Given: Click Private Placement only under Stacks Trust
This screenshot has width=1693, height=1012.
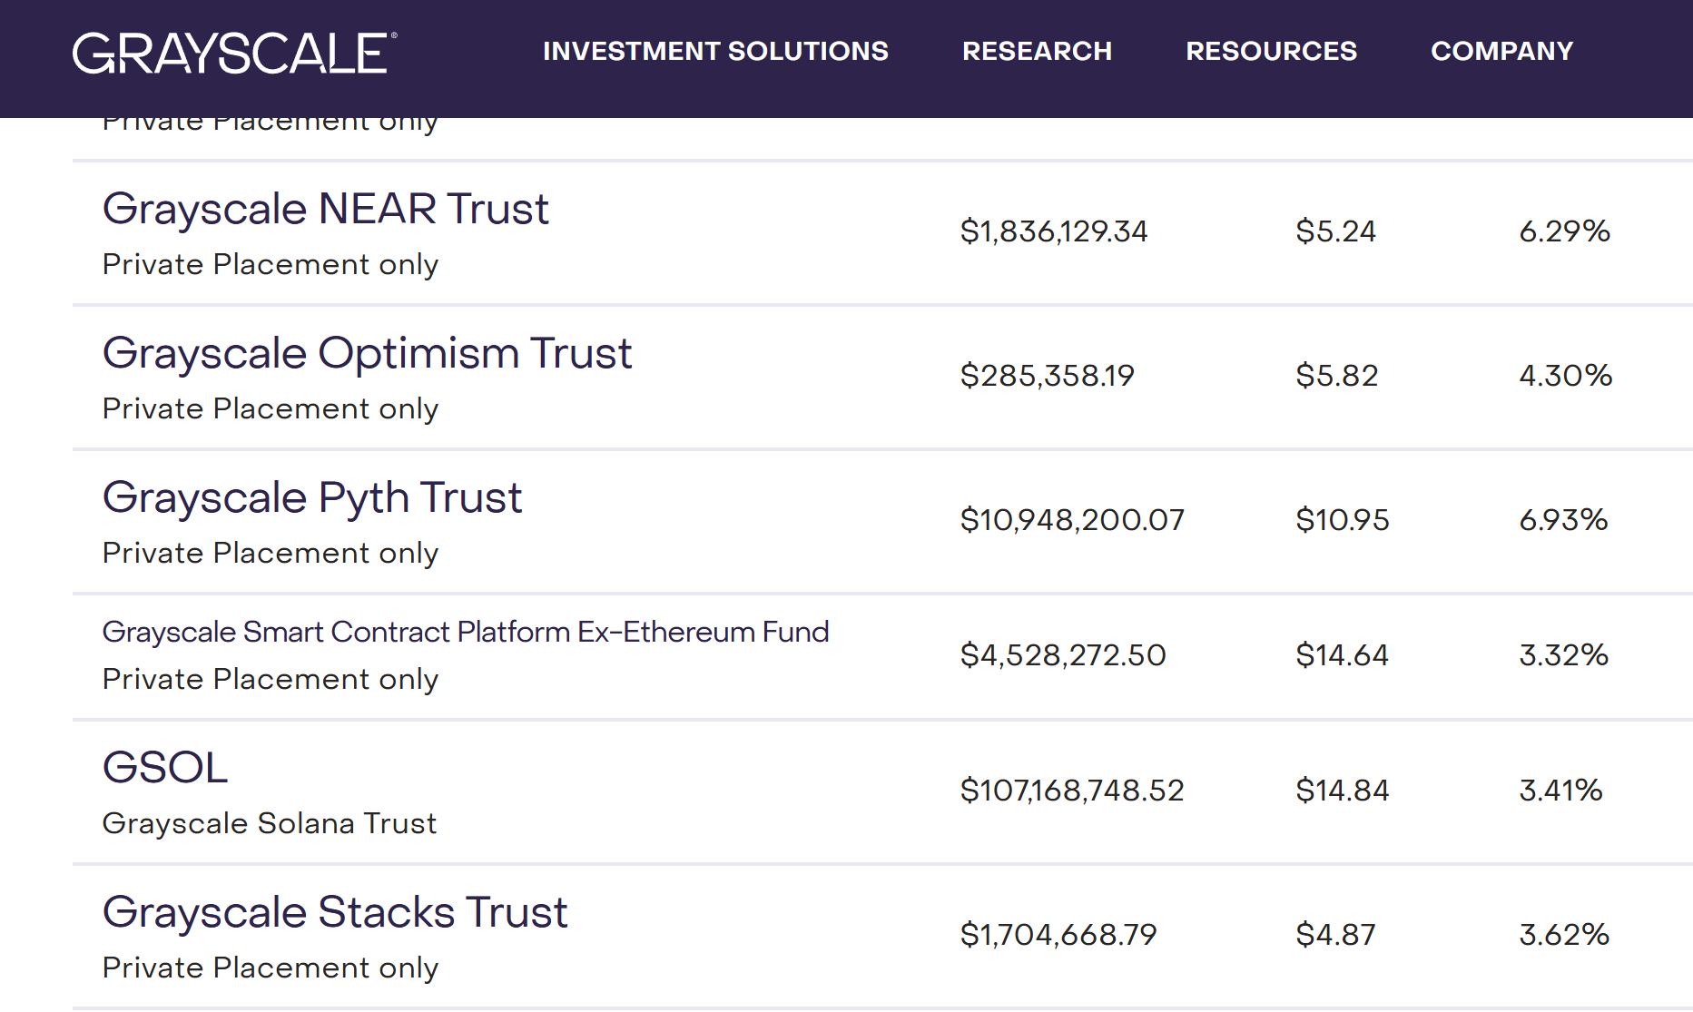Looking at the screenshot, I should (x=270, y=968).
